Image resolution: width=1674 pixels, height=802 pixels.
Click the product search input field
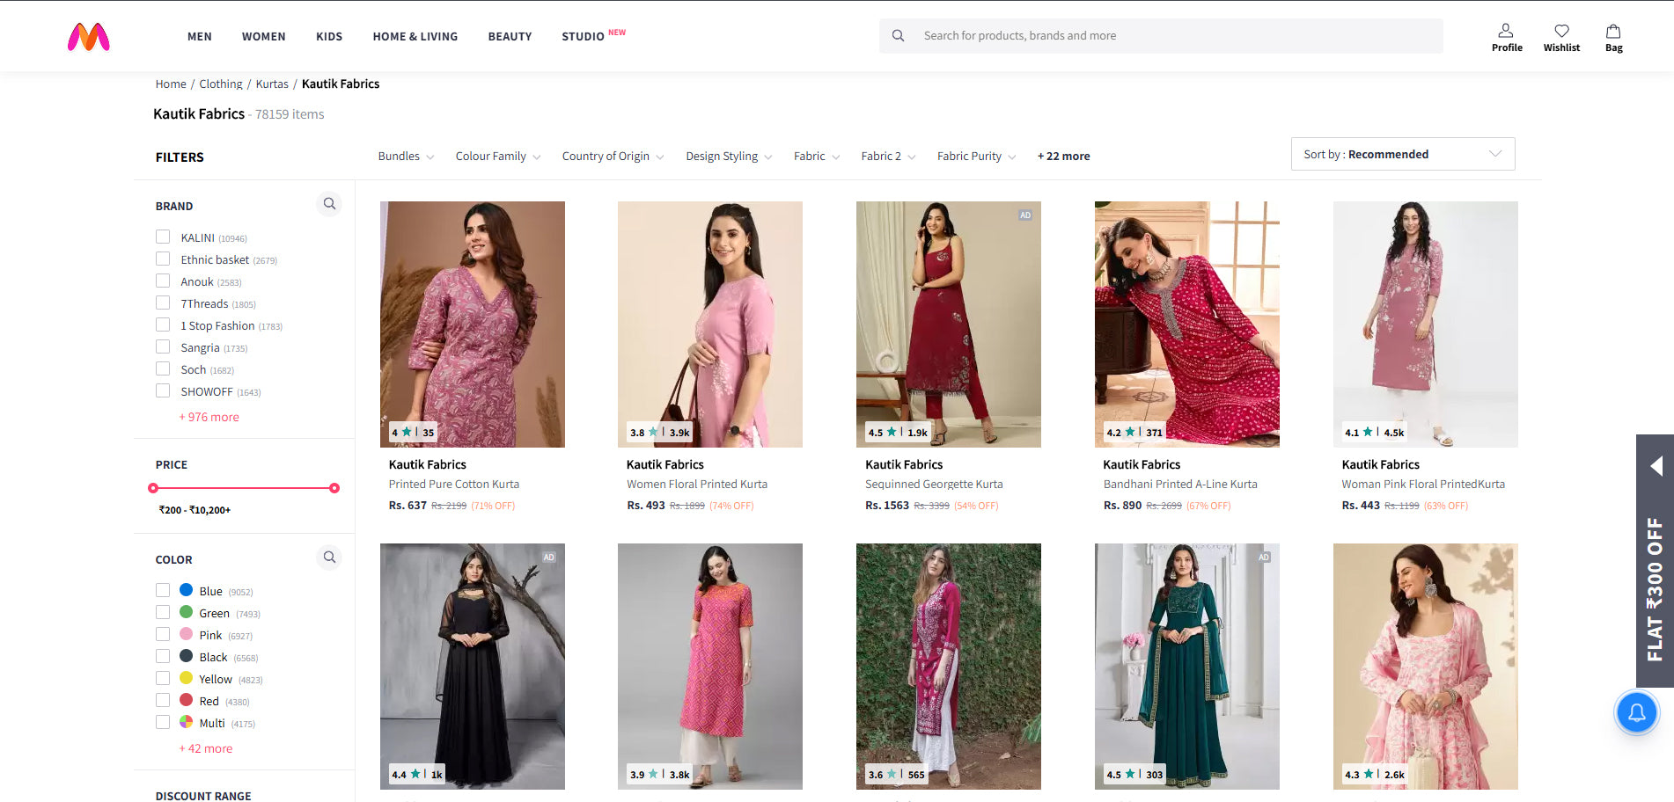click(1171, 36)
